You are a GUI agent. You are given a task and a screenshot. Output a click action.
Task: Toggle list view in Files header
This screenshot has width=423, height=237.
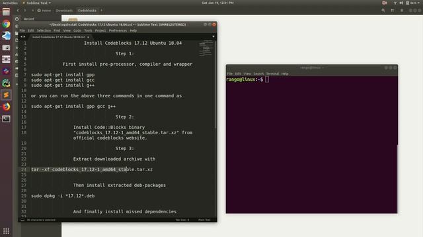pos(393,11)
